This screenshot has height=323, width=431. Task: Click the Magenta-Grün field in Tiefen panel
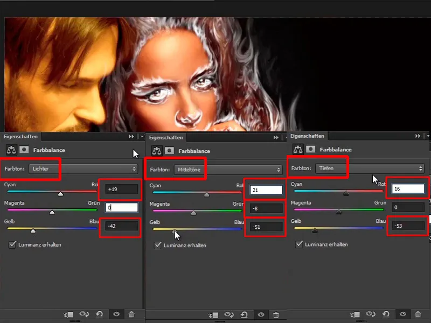(x=408, y=207)
